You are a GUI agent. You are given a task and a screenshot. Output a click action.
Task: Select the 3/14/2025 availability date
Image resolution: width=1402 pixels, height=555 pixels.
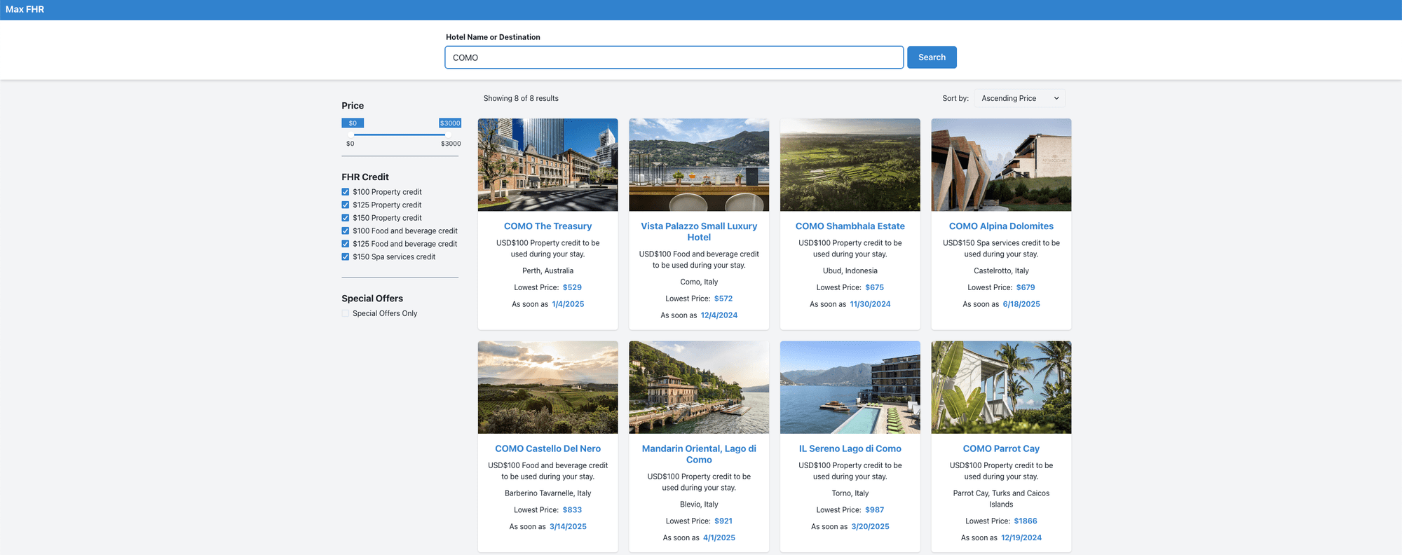click(x=568, y=527)
